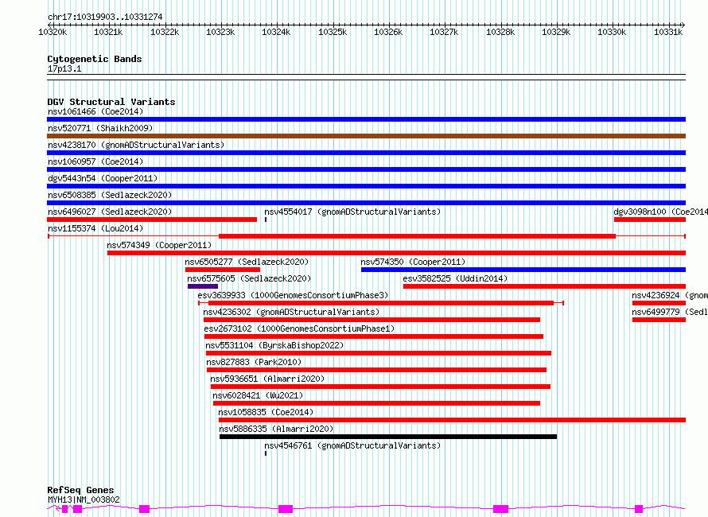Open the nsv574350 (Cooper2011) label
This screenshot has height=517, width=708.
(413, 262)
